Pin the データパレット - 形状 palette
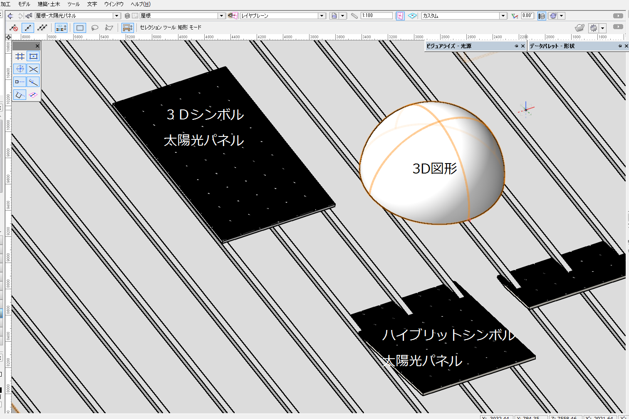This screenshot has height=419, width=629. pyautogui.click(x=620, y=46)
